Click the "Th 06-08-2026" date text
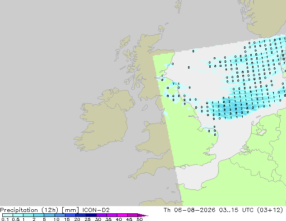 tap(189, 210)
